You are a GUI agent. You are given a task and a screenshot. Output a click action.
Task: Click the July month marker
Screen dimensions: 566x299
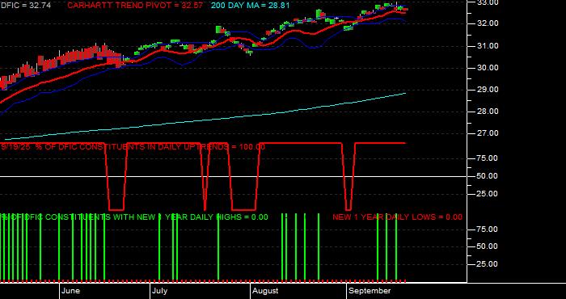click(159, 291)
